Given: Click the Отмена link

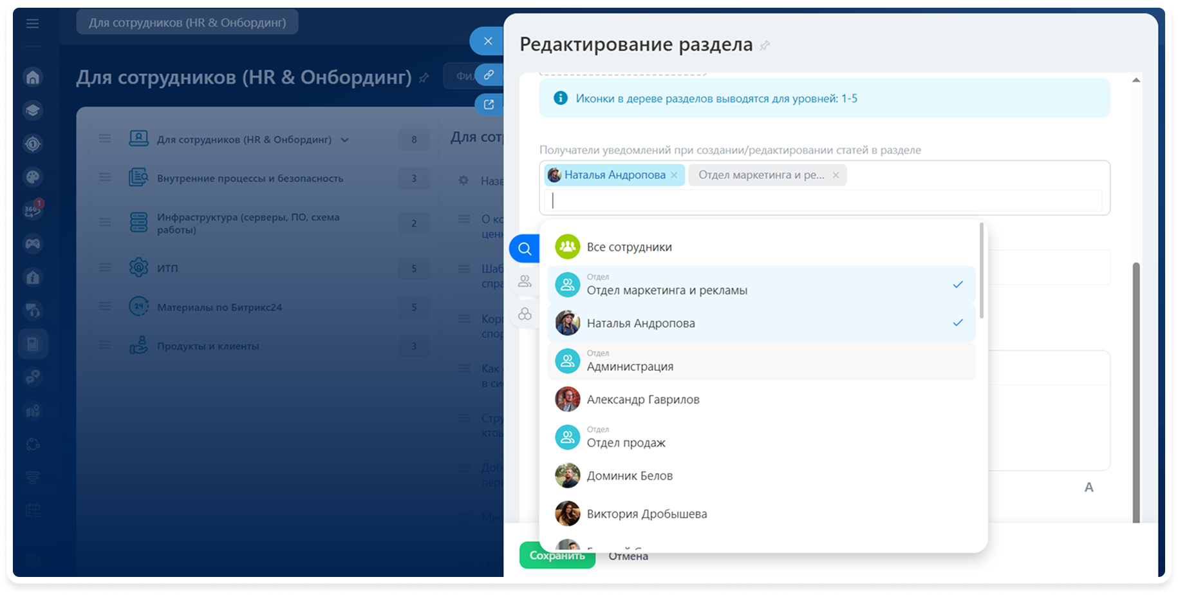Looking at the screenshot, I should [628, 556].
